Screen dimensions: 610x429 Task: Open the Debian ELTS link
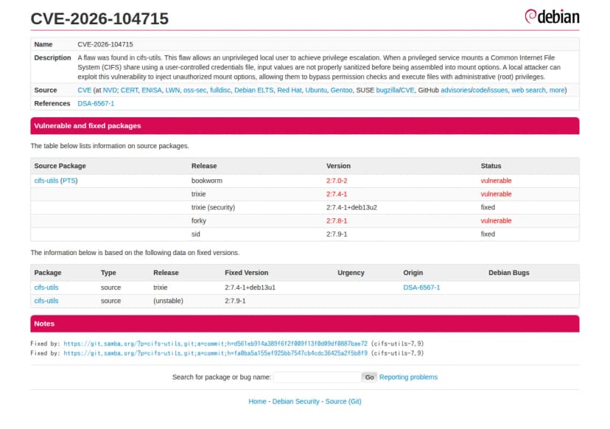click(253, 91)
